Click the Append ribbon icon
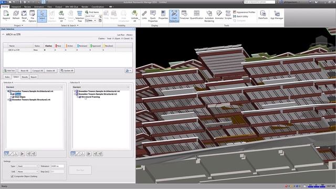This screenshot has width=336, height=189. [6, 15]
